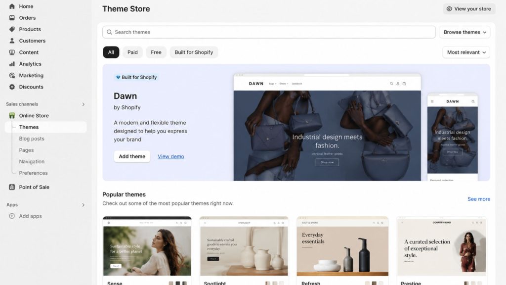The width and height of the screenshot is (506, 285).
Task: Open Navigation in the sidebar
Action: click(32, 162)
